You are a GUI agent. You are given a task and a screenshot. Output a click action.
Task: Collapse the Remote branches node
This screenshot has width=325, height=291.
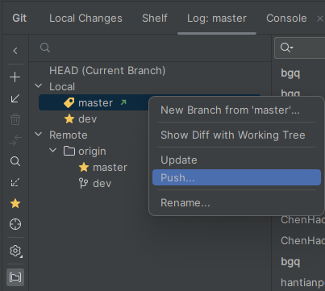tap(39, 135)
